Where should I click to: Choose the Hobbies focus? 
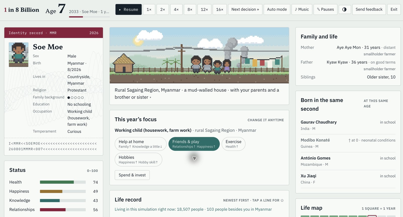click(138, 160)
